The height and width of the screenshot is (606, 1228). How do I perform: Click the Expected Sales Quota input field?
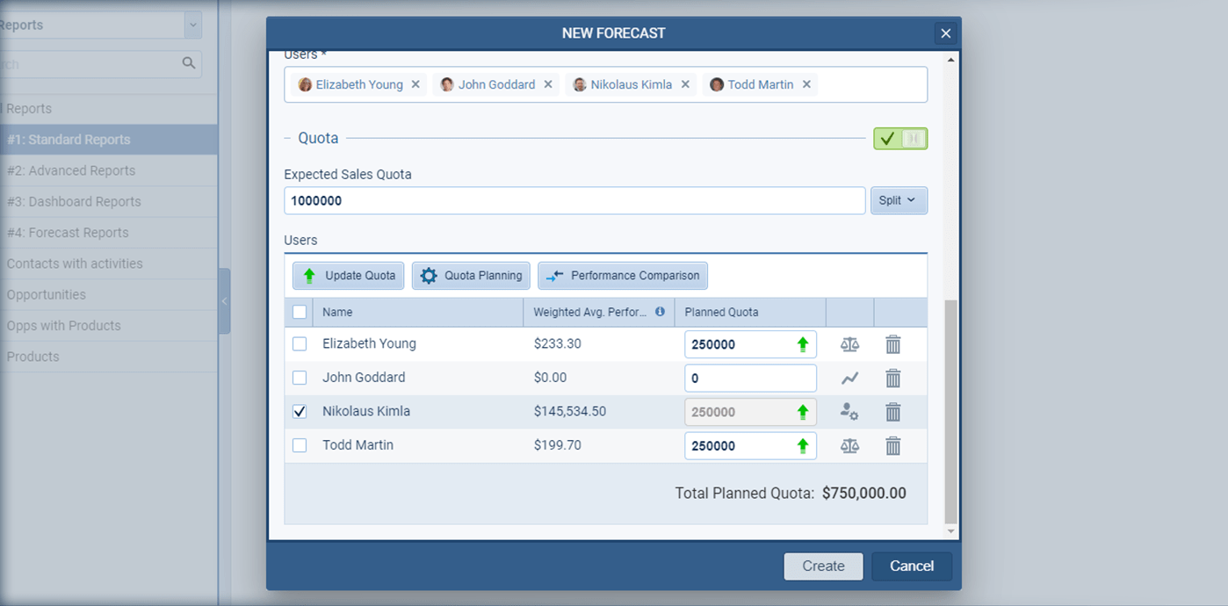[574, 200]
